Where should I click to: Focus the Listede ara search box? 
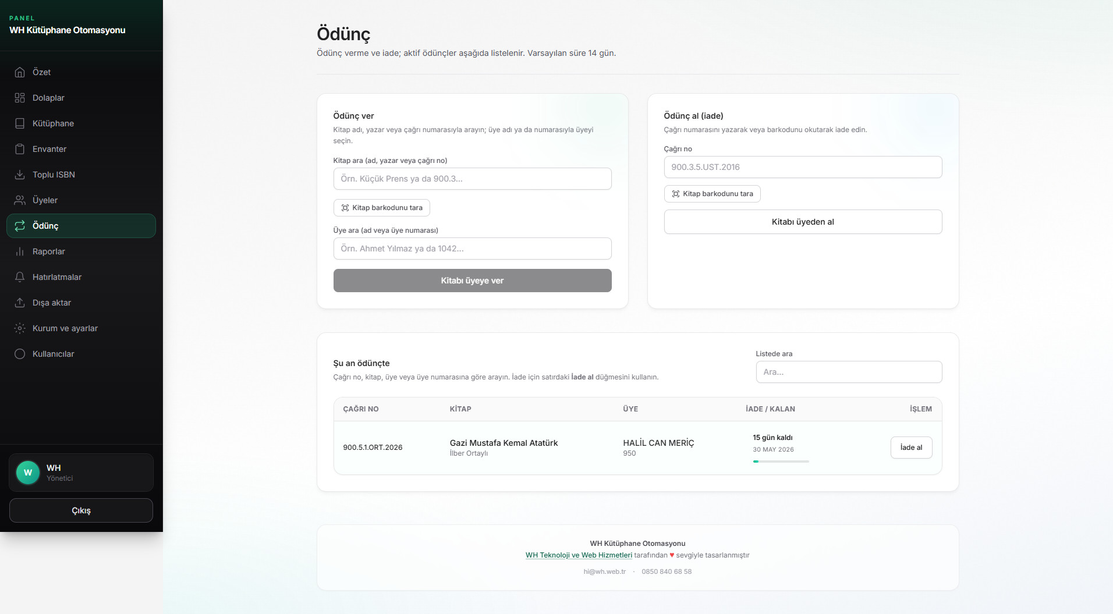[x=849, y=372]
